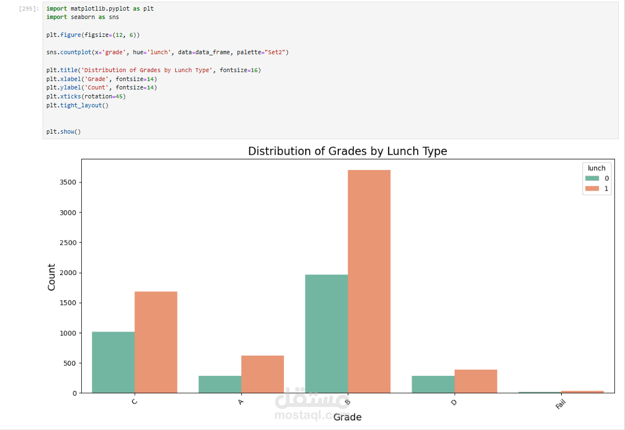The width and height of the screenshot is (625, 430).
Task: Click the 'lunch' legend title
Action: point(596,168)
